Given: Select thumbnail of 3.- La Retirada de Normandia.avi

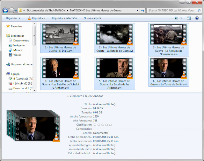Looking at the screenshot, I should point(168,34).
